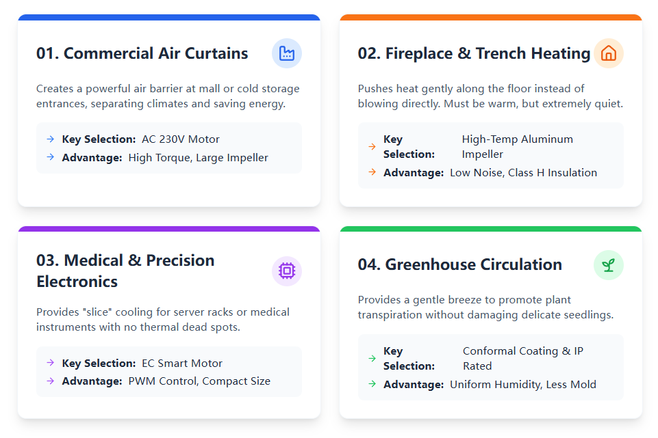Click the '03. Medical & Precision Electronics' title
The image size is (658, 438).
125,271
